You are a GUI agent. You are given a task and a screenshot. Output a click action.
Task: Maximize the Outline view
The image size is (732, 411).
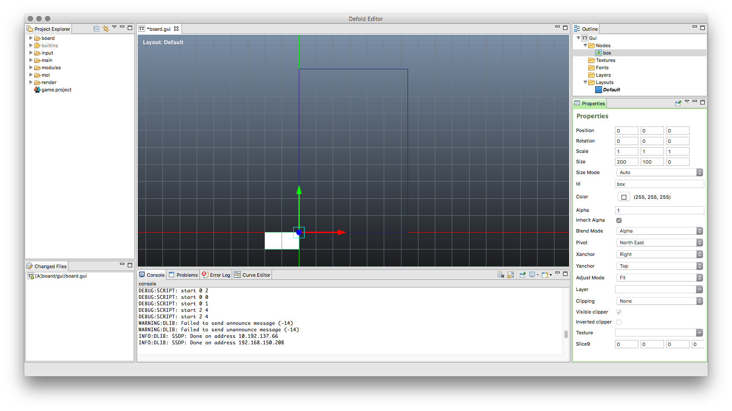(703, 28)
